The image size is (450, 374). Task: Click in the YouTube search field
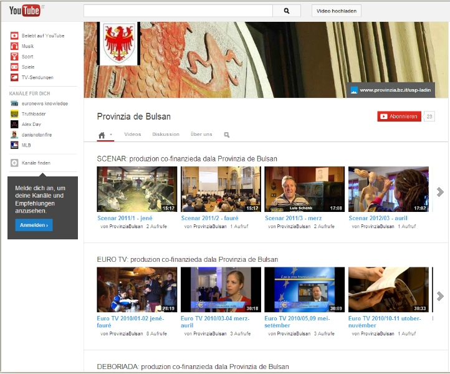178,11
